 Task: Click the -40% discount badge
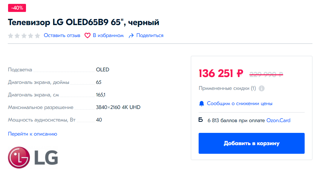click(x=17, y=8)
